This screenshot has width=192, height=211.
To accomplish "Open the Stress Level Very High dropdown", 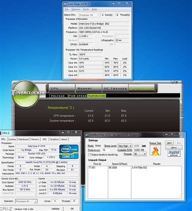I will (x=125, y=146).
